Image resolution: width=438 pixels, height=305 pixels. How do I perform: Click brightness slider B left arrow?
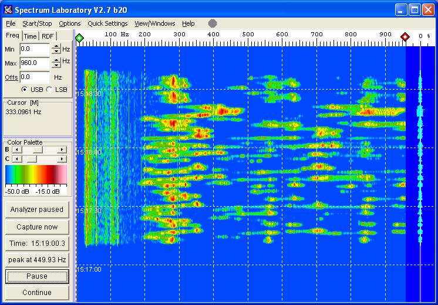click(x=17, y=150)
